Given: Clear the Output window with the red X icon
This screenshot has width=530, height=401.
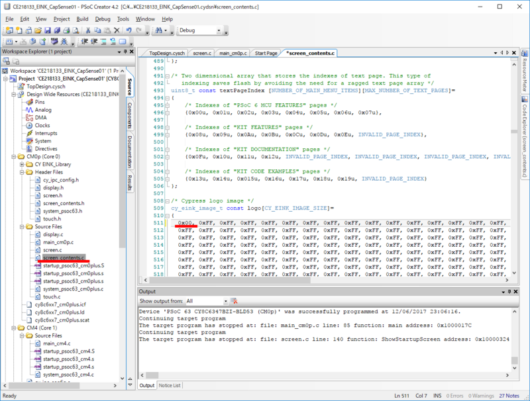Looking at the screenshot, I should tap(234, 301).
